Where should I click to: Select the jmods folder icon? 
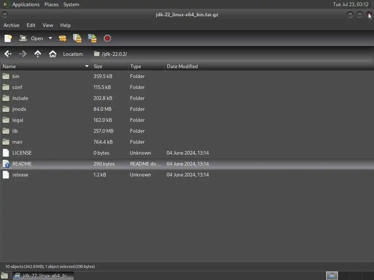[x=6, y=109]
